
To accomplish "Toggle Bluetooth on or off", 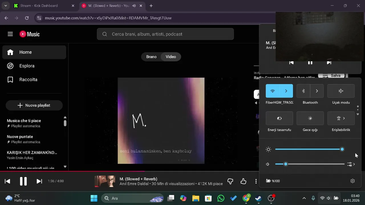I will click(x=303, y=91).
